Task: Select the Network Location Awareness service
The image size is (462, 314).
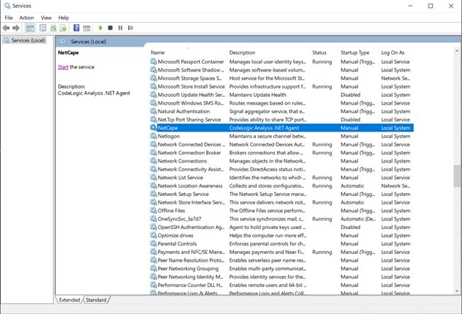Action: [x=281, y=186]
